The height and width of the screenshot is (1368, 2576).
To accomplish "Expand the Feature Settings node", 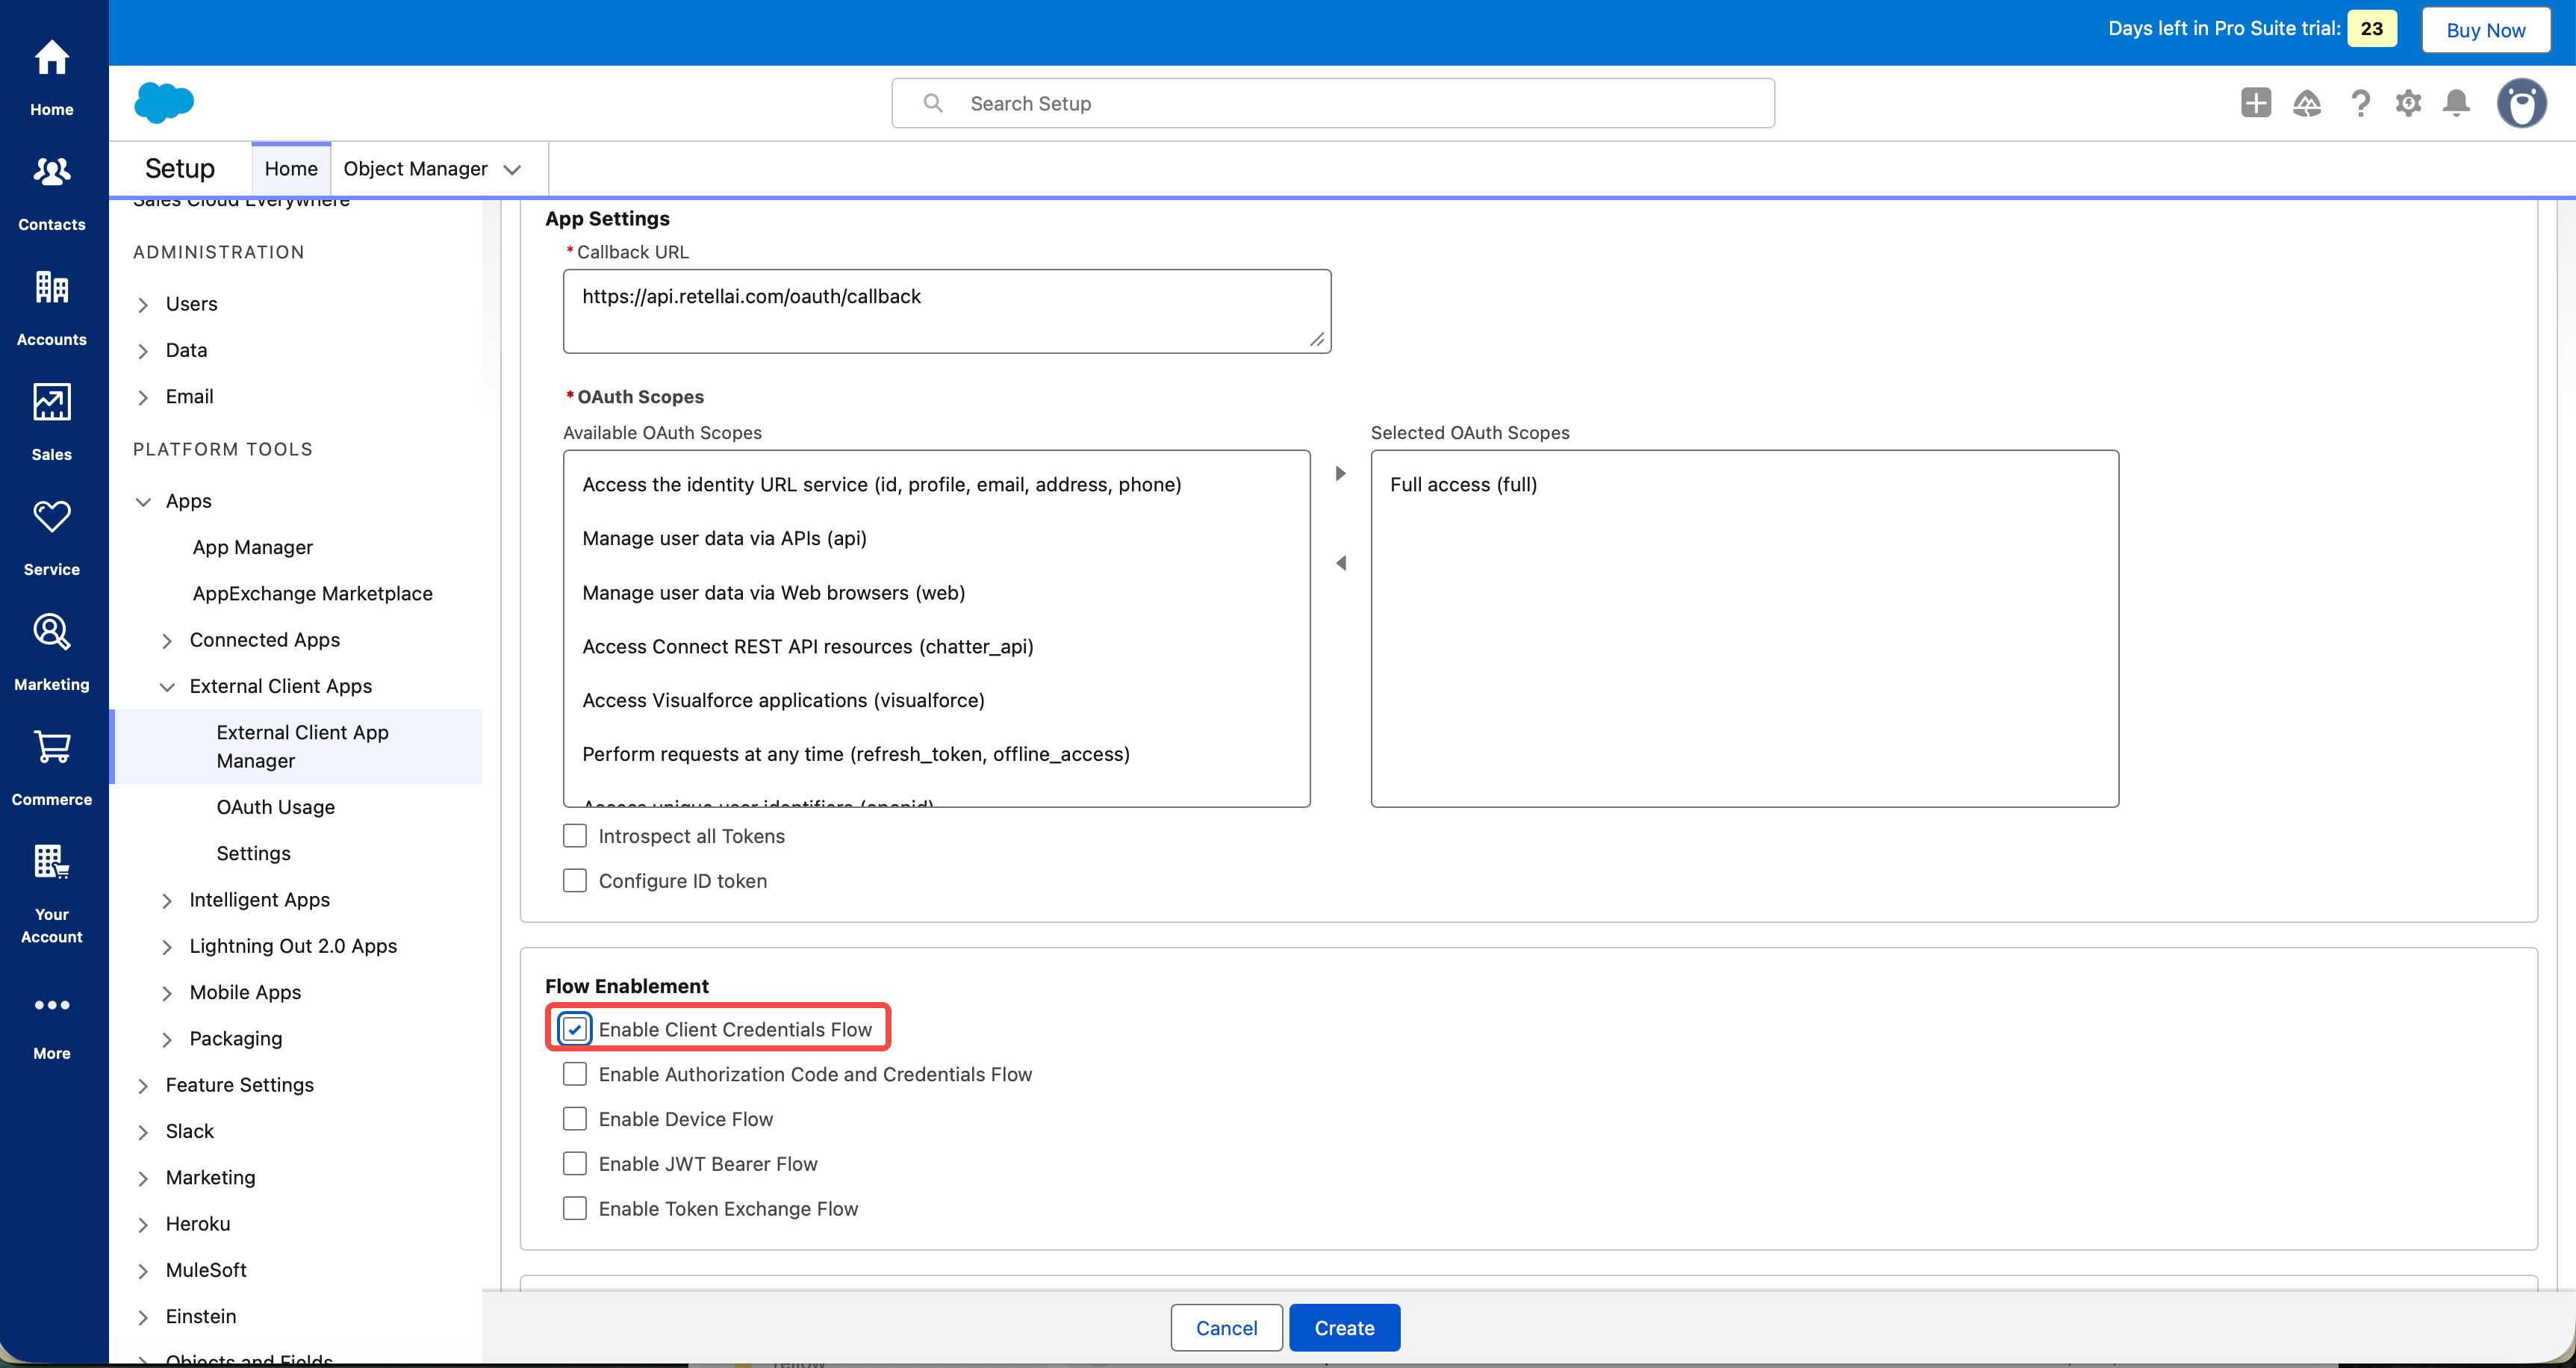I will (x=143, y=1086).
